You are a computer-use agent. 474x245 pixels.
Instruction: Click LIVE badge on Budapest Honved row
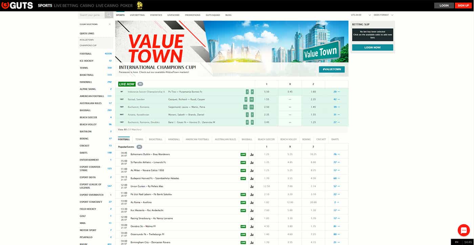(x=243, y=178)
